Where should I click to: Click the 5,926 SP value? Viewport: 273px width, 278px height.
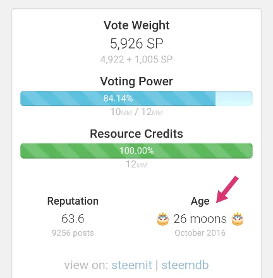pos(136,44)
